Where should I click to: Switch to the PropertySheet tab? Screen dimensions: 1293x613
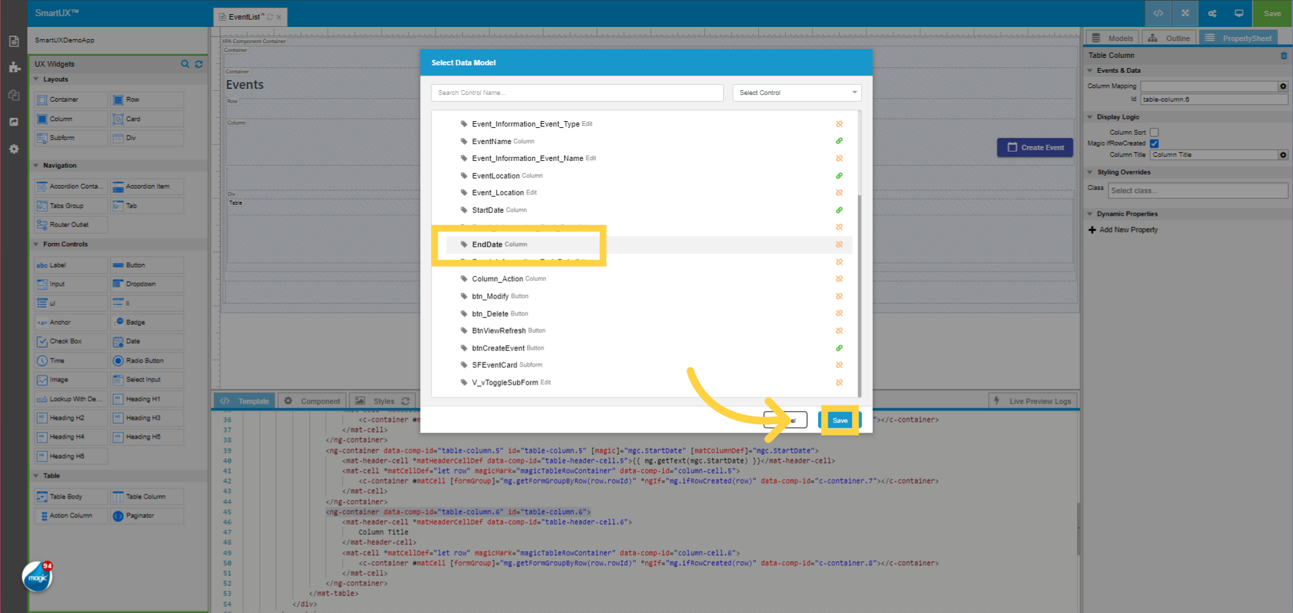pos(1239,38)
